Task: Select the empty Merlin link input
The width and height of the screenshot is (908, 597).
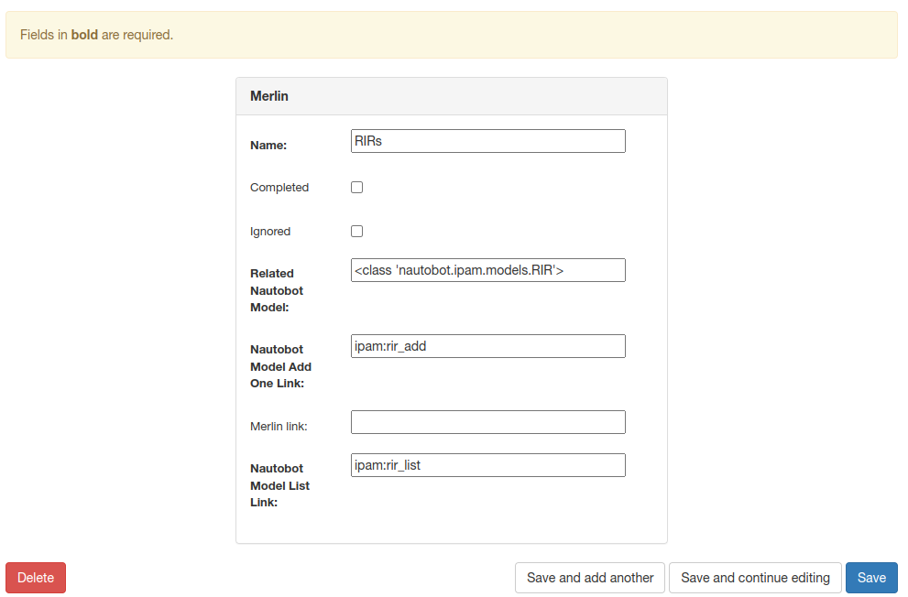Action: coord(487,422)
